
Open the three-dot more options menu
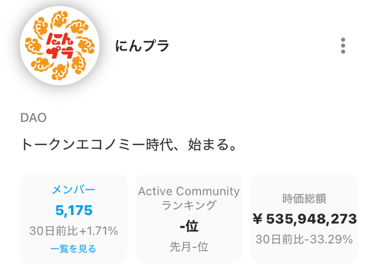[x=343, y=46]
